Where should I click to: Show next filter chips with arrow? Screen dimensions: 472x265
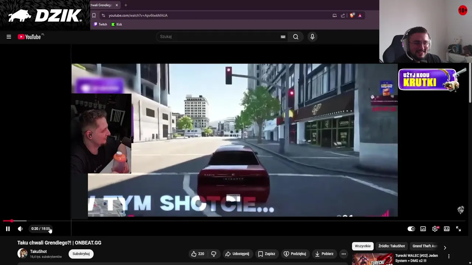445,248
